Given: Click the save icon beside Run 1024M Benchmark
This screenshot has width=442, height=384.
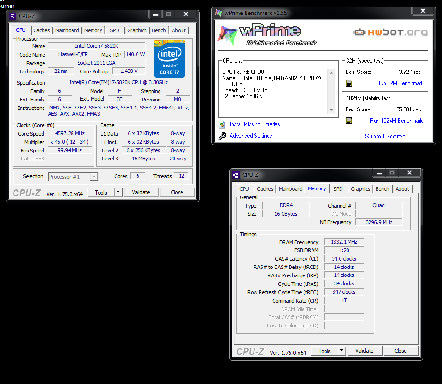Looking at the screenshot, I should pyautogui.click(x=349, y=121).
